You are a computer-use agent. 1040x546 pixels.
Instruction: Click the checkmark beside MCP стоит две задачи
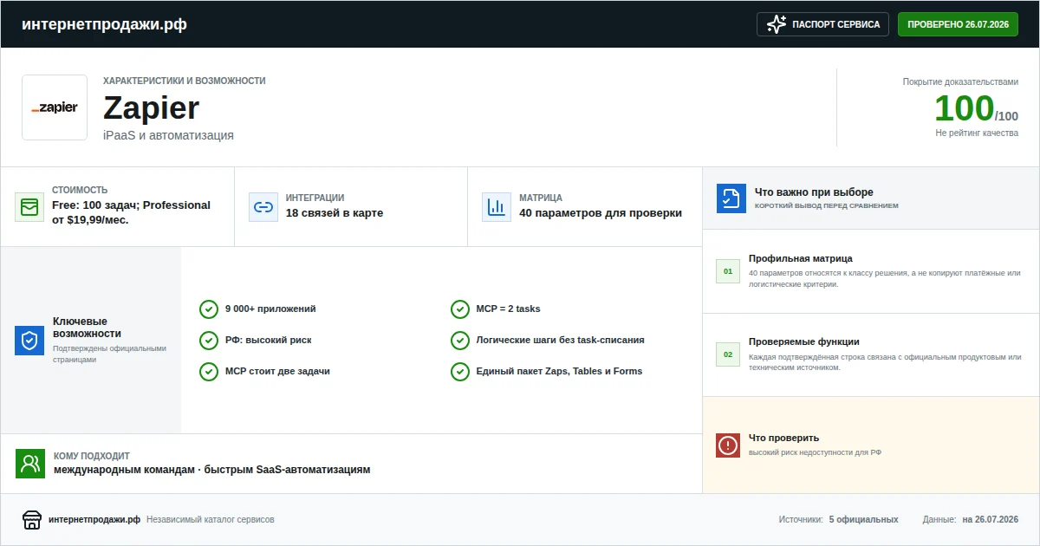(209, 372)
